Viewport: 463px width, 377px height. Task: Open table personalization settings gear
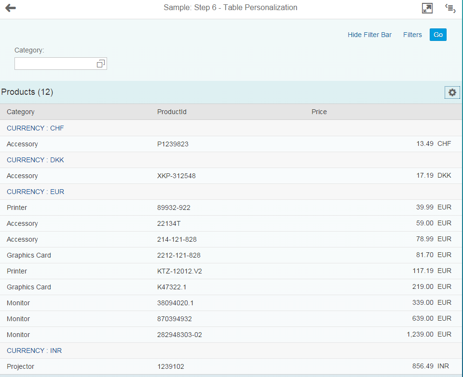pyautogui.click(x=452, y=92)
